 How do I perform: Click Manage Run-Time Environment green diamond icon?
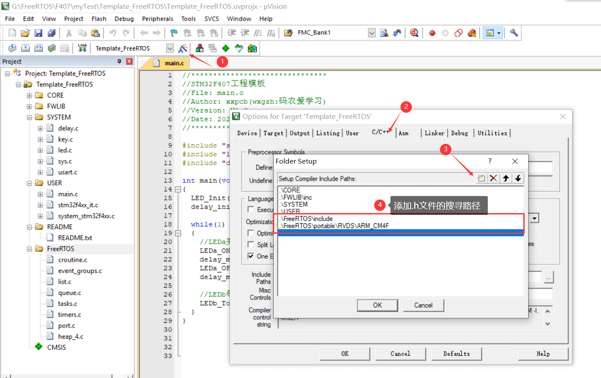(x=225, y=48)
